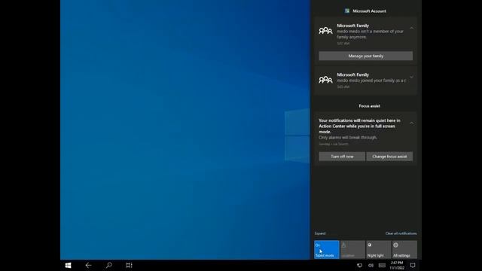Open network status tray icon
Viewport: 482px width, 271px height.
click(x=359, y=266)
